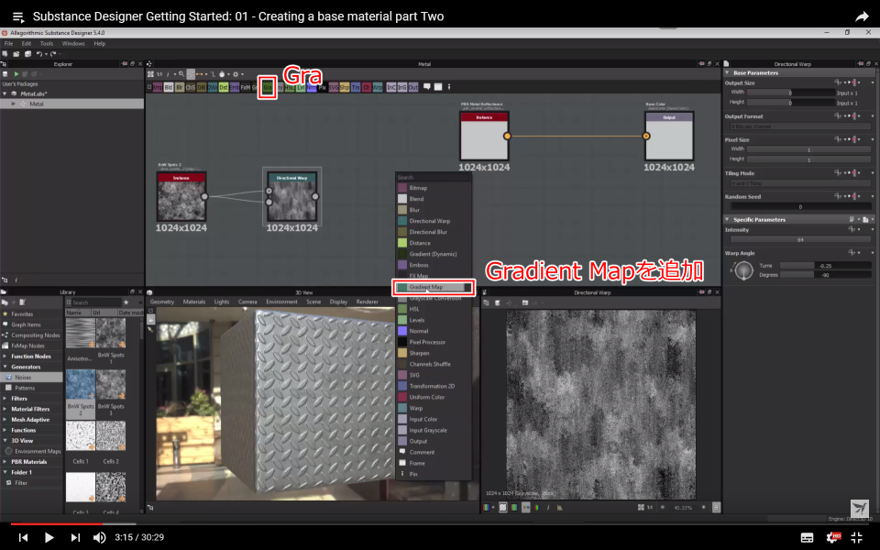
Task: Click the histogram icon in 2D view
Action: pyautogui.click(x=559, y=507)
